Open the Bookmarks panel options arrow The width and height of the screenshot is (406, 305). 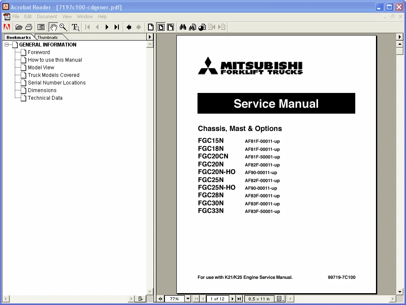150,37
